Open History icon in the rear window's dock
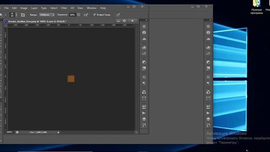The height and width of the screenshot is (152, 270). click(208, 125)
